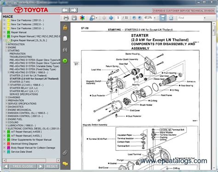Expand New Car Features (2002.8 -) node
This screenshot has width=218, height=172.
pos(4,24)
